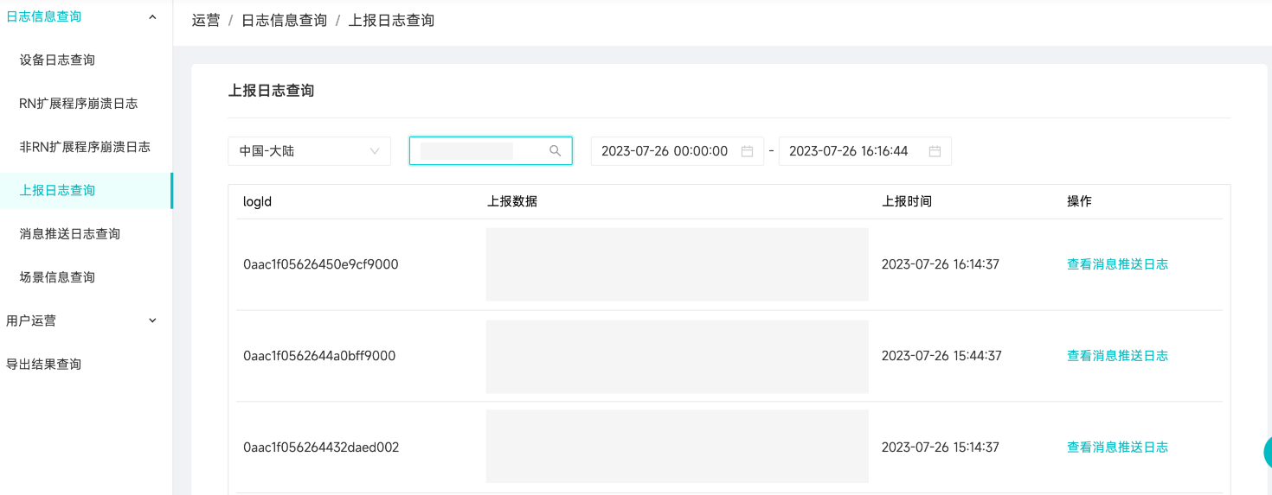Viewport: 1272px width, 495px height.
Task: Click the end date calendar icon
Action: pyautogui.click(x=935, y=151)
